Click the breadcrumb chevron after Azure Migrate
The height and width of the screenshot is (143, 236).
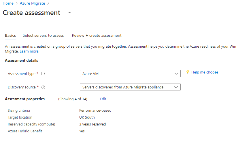tap(48, 3)
